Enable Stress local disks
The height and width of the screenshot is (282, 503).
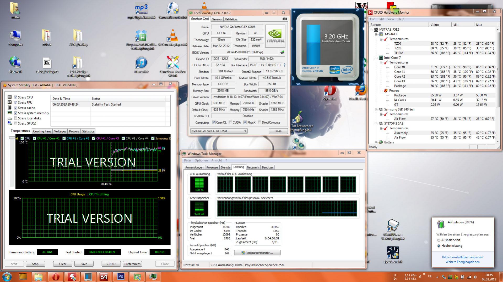(16, 118)
